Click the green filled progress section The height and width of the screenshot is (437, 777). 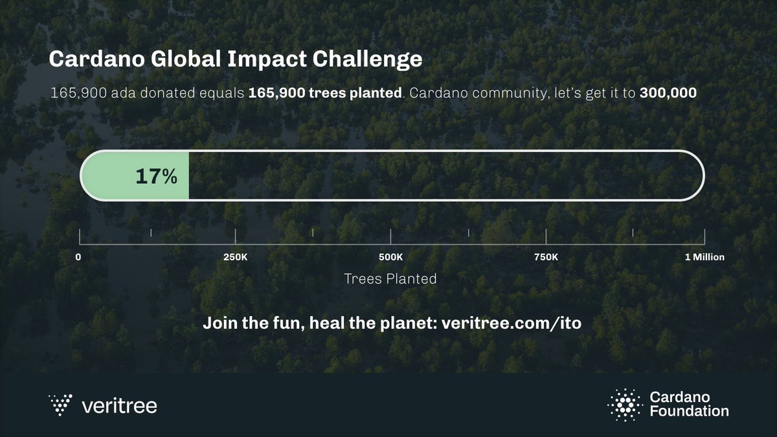coord(135,176)
